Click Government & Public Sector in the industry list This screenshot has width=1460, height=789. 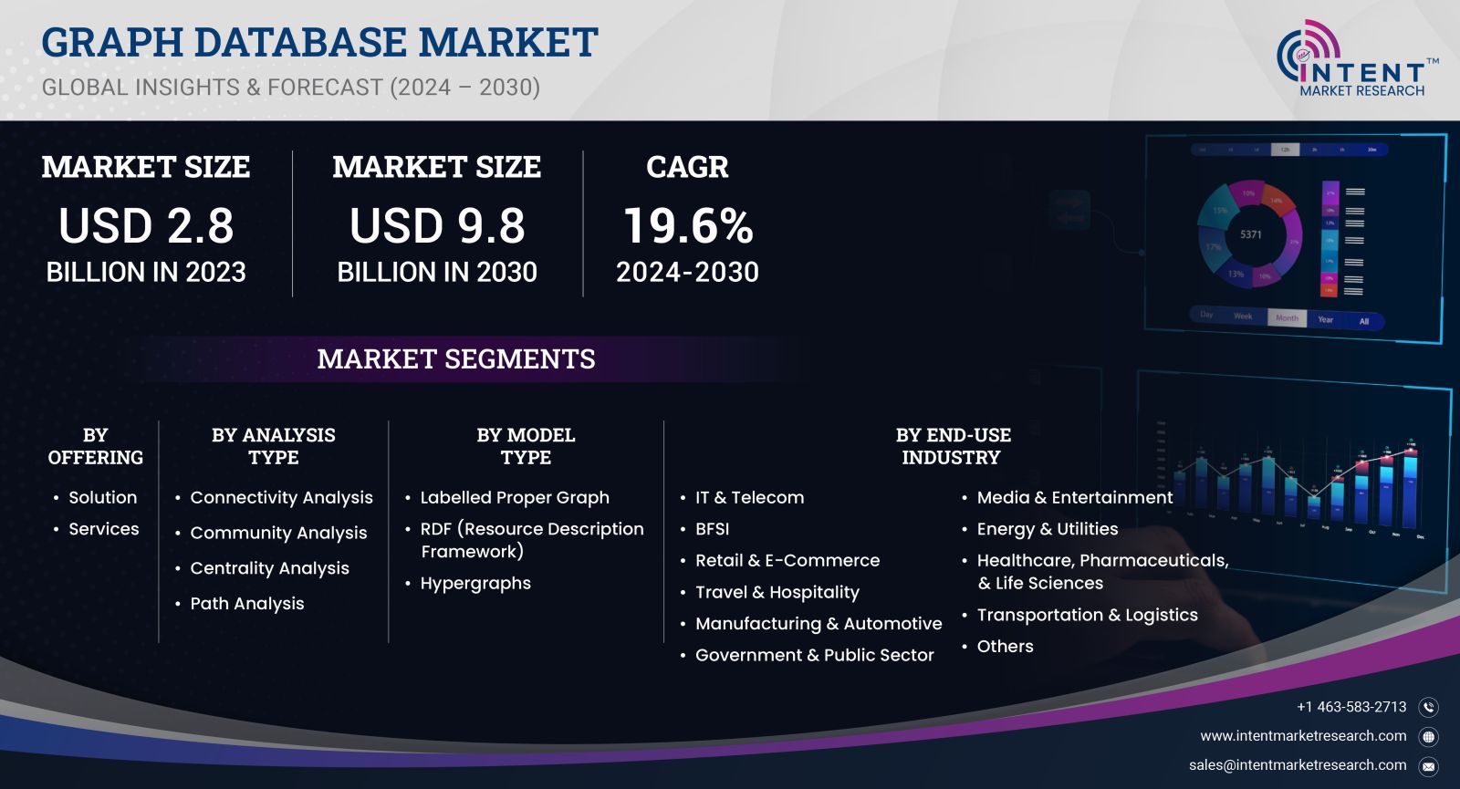pyautogui.click(x=815, y=655)
